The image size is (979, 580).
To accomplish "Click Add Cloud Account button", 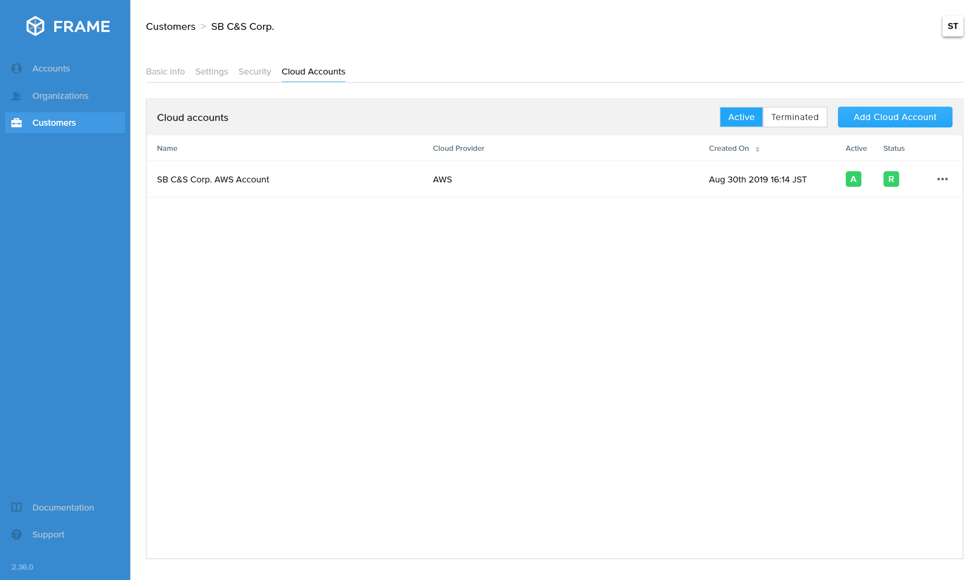I will (895, 117).
